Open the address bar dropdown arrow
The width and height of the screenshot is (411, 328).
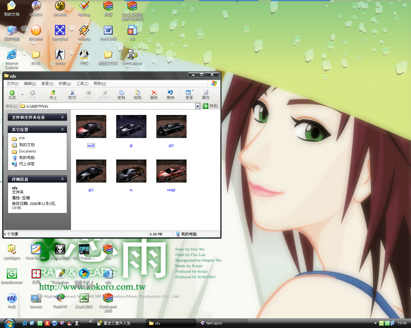pos(197,106)
